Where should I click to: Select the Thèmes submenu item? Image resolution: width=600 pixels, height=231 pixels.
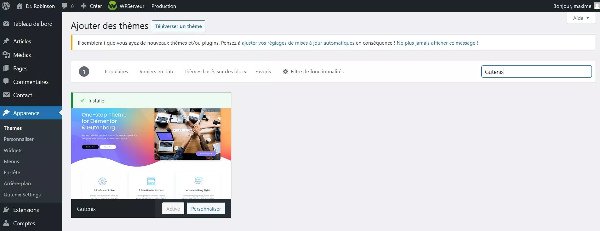click(13, 128)
